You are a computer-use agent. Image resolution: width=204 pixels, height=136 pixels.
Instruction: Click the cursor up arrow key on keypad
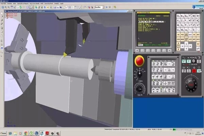186,44
